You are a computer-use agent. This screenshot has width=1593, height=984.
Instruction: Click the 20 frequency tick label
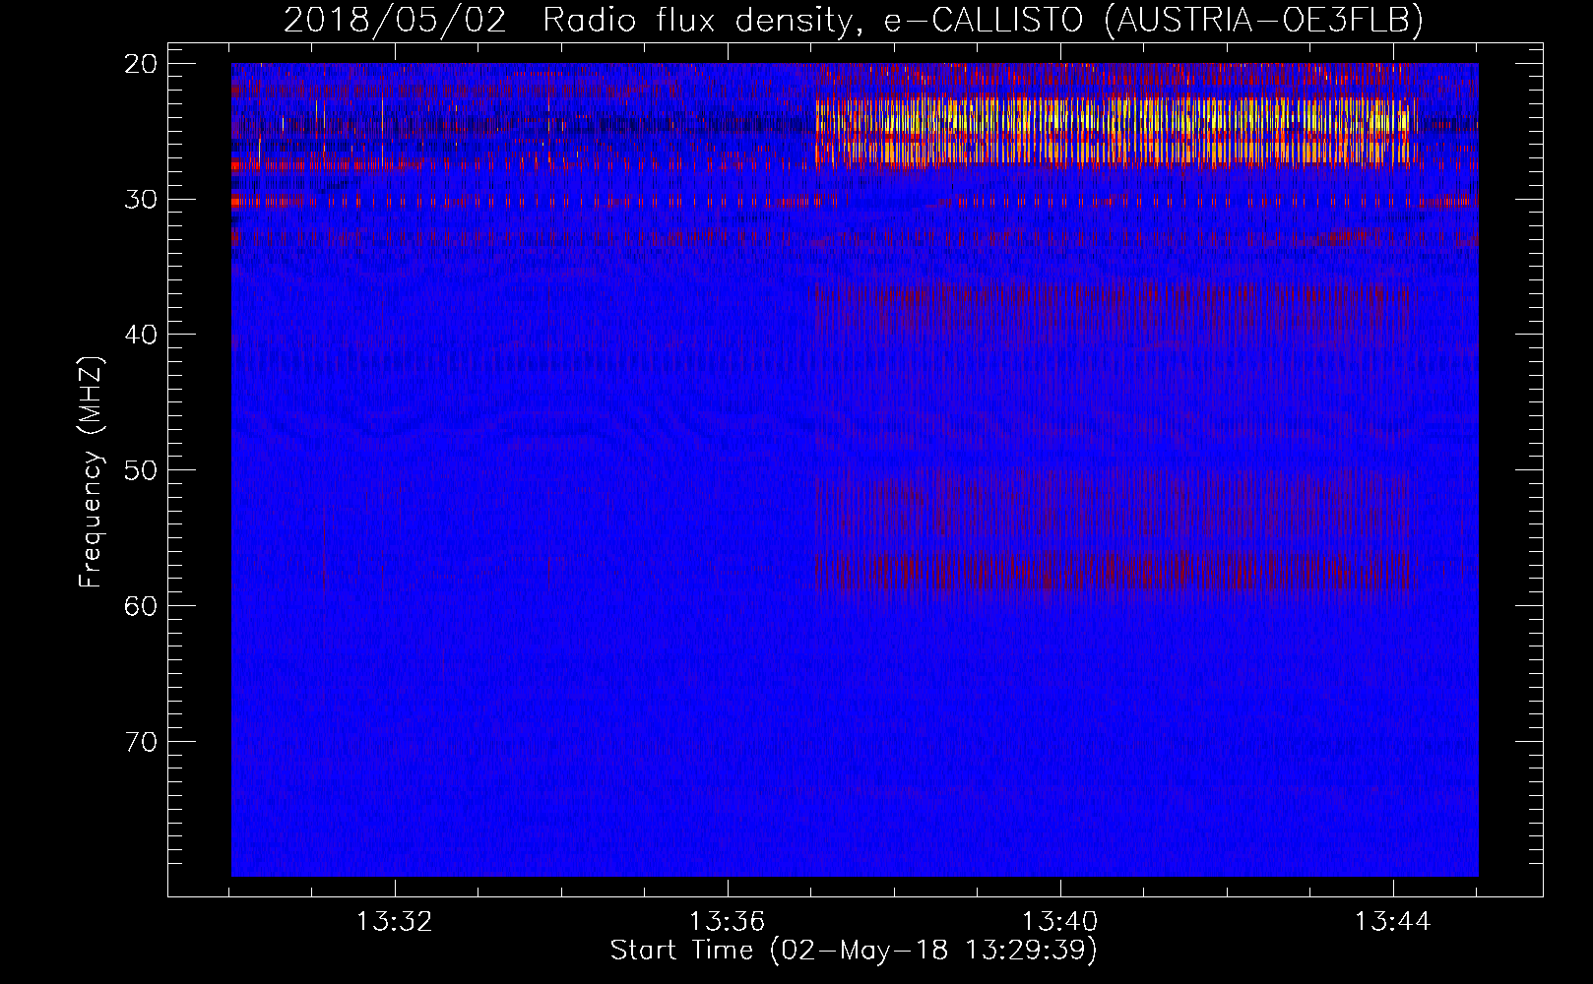tap(142, 64)
